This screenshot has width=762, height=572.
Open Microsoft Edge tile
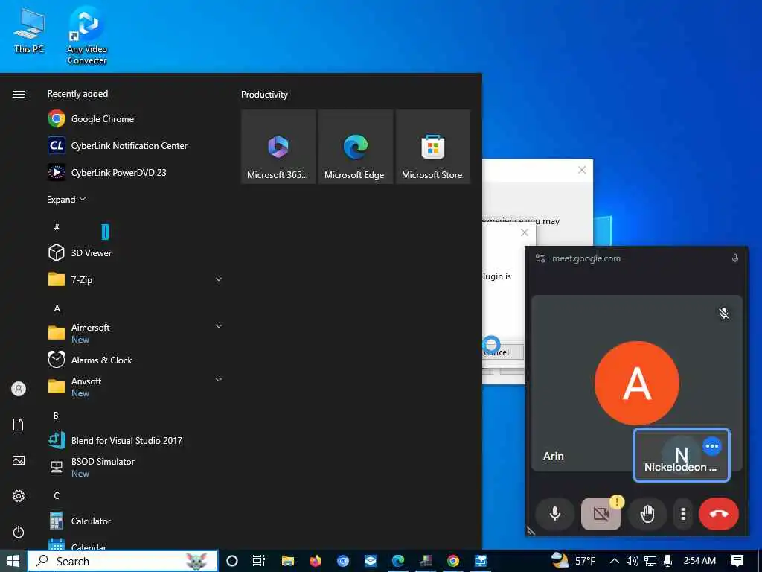tap(355, 147)
